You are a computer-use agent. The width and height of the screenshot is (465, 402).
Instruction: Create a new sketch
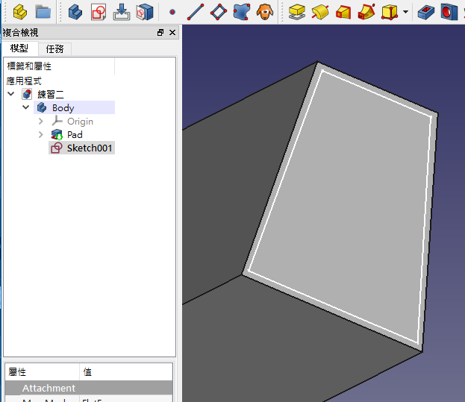coord(99,12)
